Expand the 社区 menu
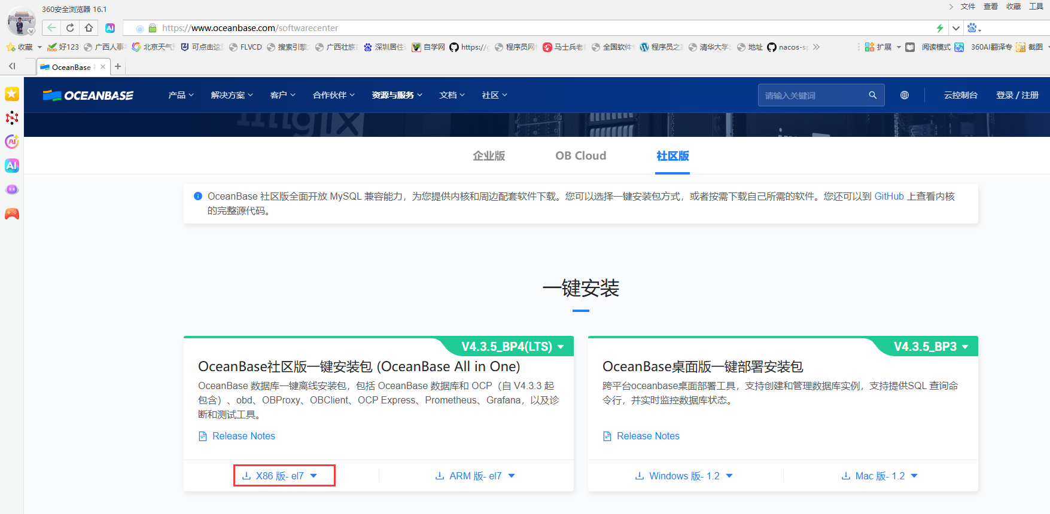Image resolution: width=1050 pixels, height=514 pixels. [494, 95]
